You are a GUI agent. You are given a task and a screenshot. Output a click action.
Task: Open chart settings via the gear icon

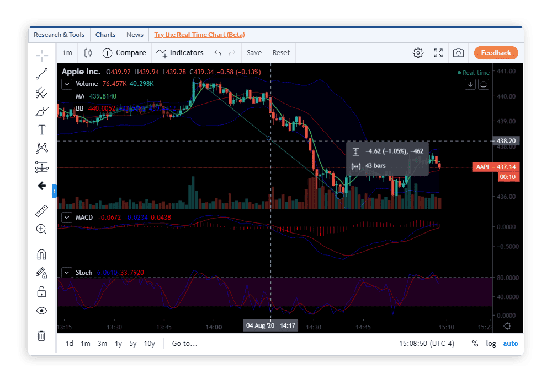(x=418, y=52)
